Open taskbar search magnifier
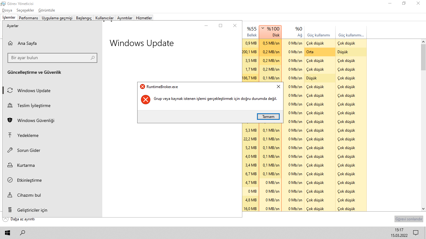The width and height of the screenshot is (426, 239). pyautogui.click(x=22, y=232)
